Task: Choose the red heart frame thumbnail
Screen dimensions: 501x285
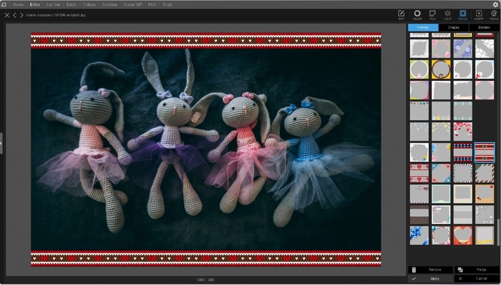Action: coord(463,235)
